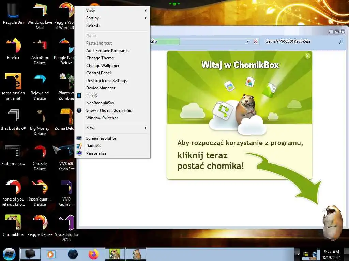This screenshot has height=261, width=349.
Task: Switch to the ChomikBox taskbar button
Action: (x=115, y=254)
